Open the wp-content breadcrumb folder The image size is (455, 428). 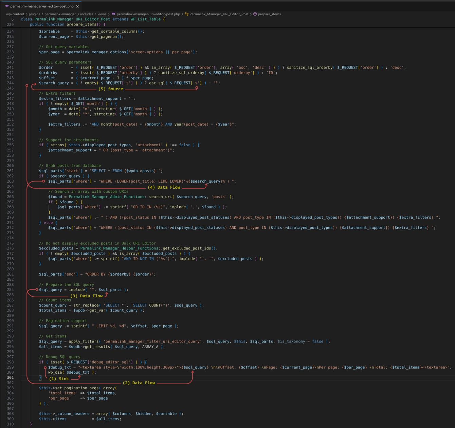(x=15, y=14)
